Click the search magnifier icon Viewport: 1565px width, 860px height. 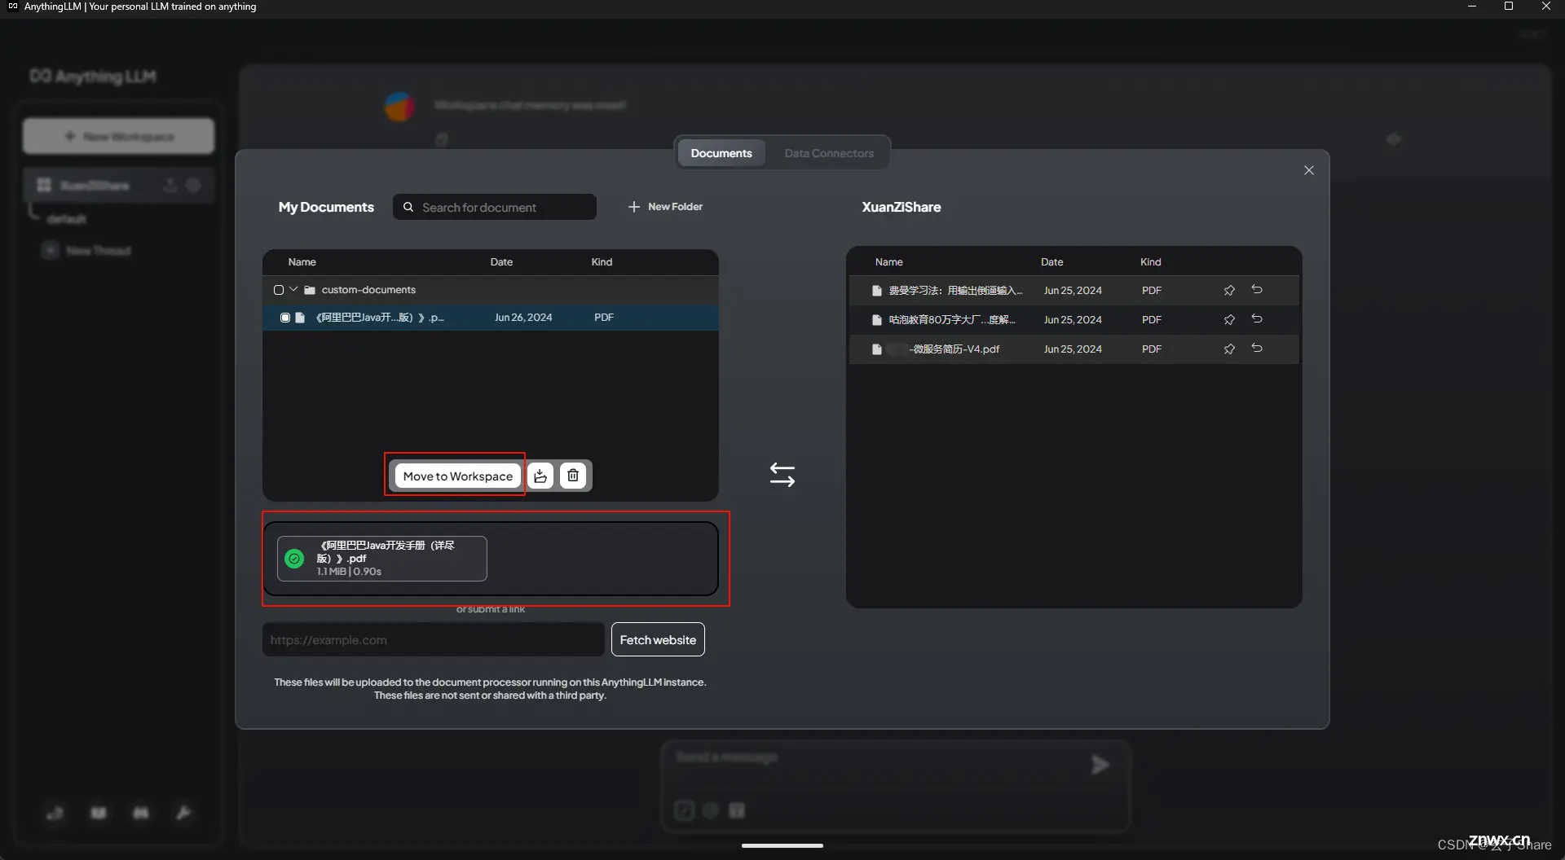[x=408, y=207]
